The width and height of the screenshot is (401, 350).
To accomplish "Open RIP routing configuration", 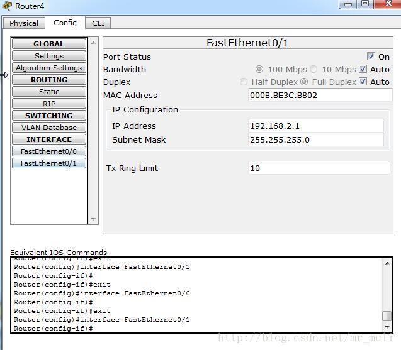I will [48, 104].
